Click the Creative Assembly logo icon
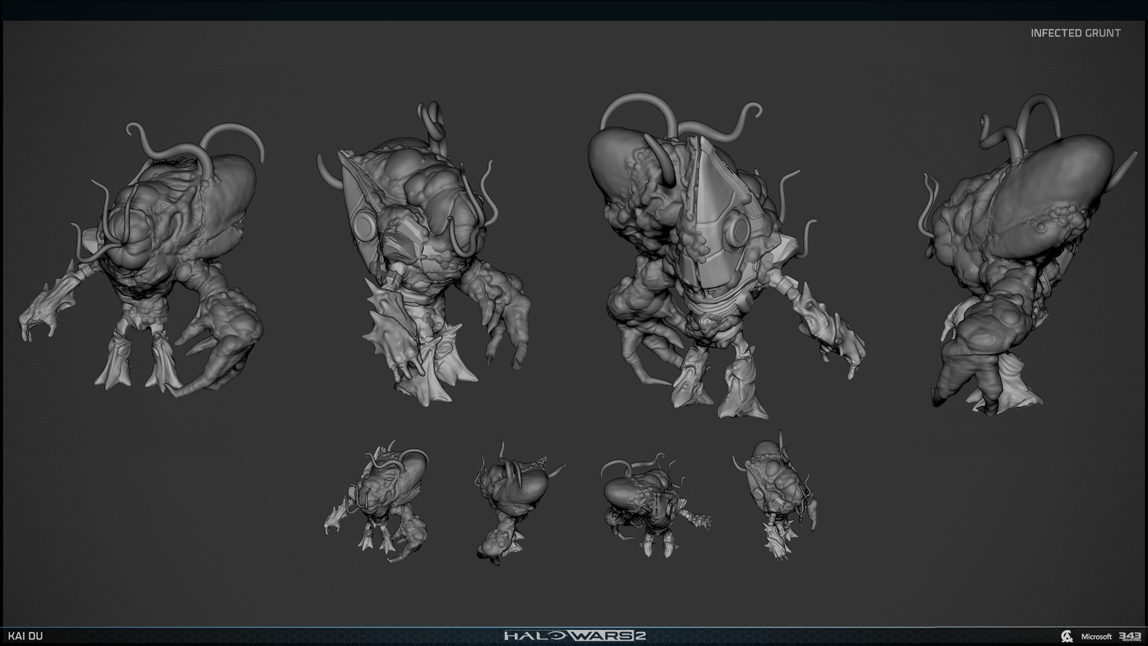 (1066, 636)
